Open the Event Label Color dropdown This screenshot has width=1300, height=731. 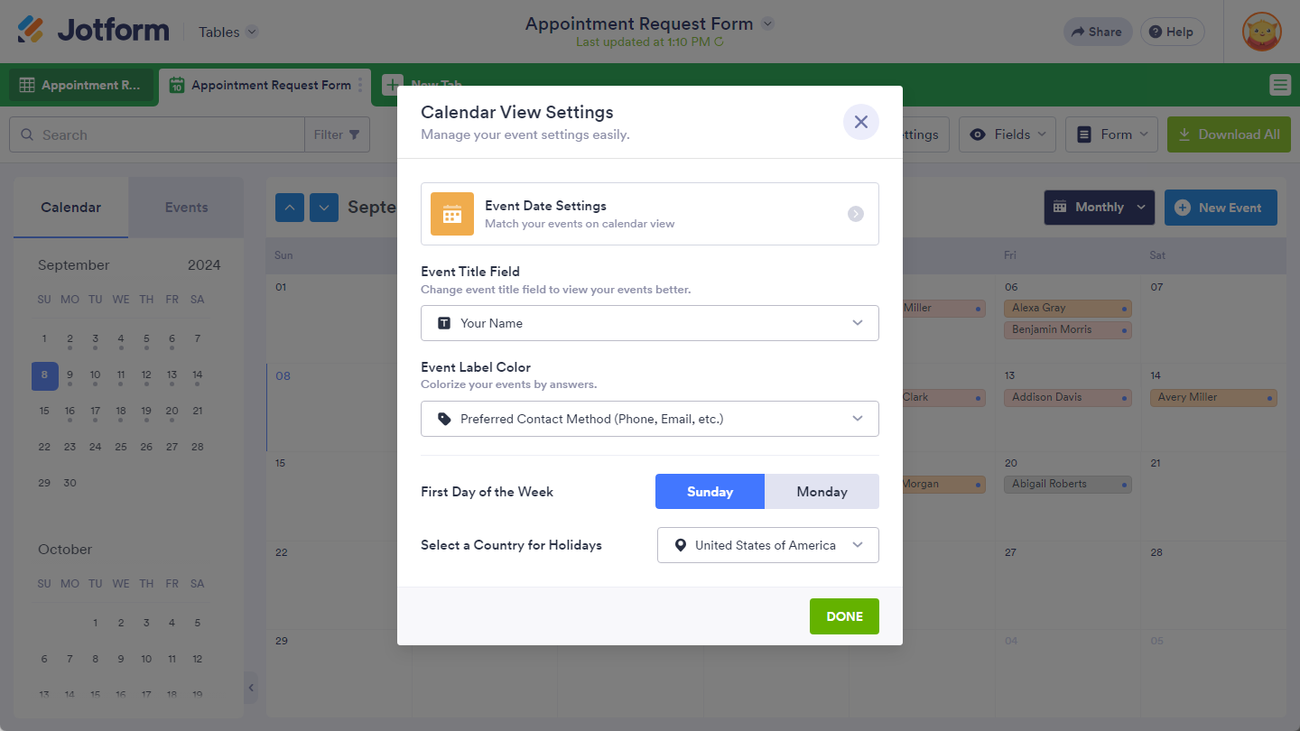[x=649, y=419]
